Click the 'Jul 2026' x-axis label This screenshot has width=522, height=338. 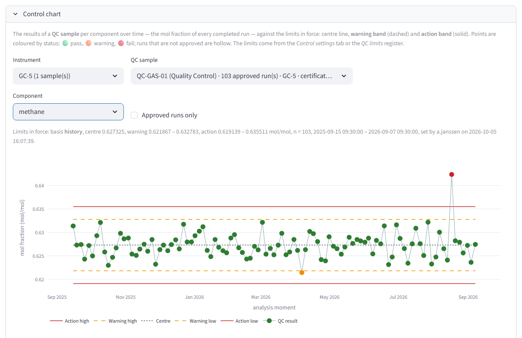tap(398, 297)
